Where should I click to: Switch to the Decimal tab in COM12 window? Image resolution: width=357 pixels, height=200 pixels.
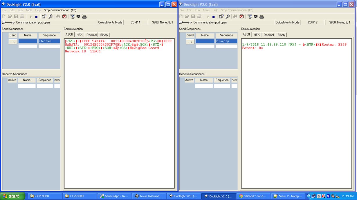pos(268,35)
